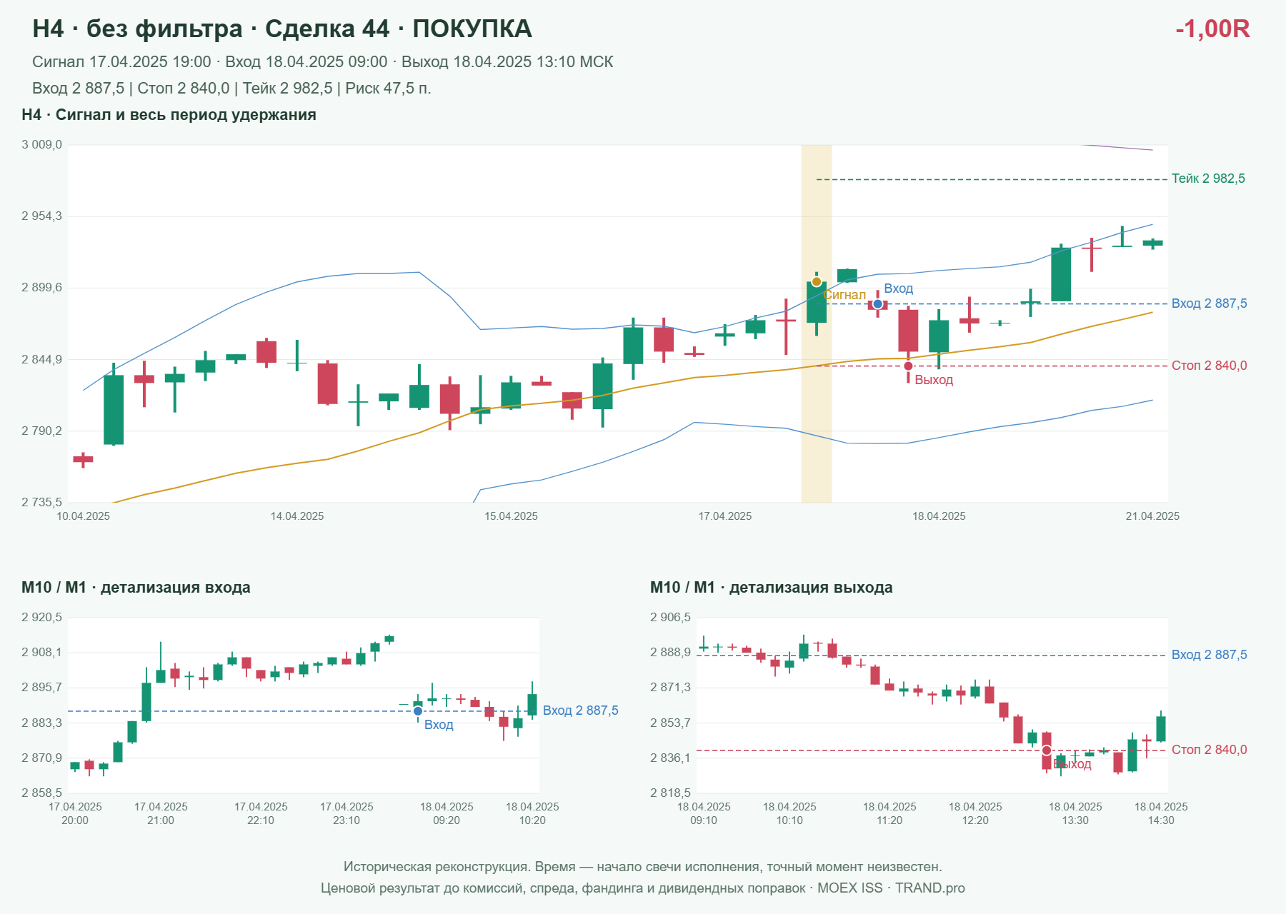Click heading 'M10 / M1 · детализация входа'

[x=136, y=588]
